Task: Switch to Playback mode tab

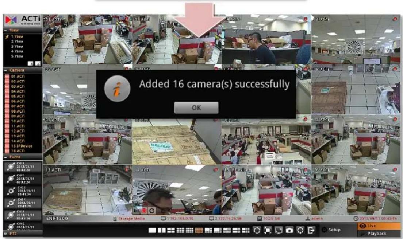Action: tap(379, 234)
